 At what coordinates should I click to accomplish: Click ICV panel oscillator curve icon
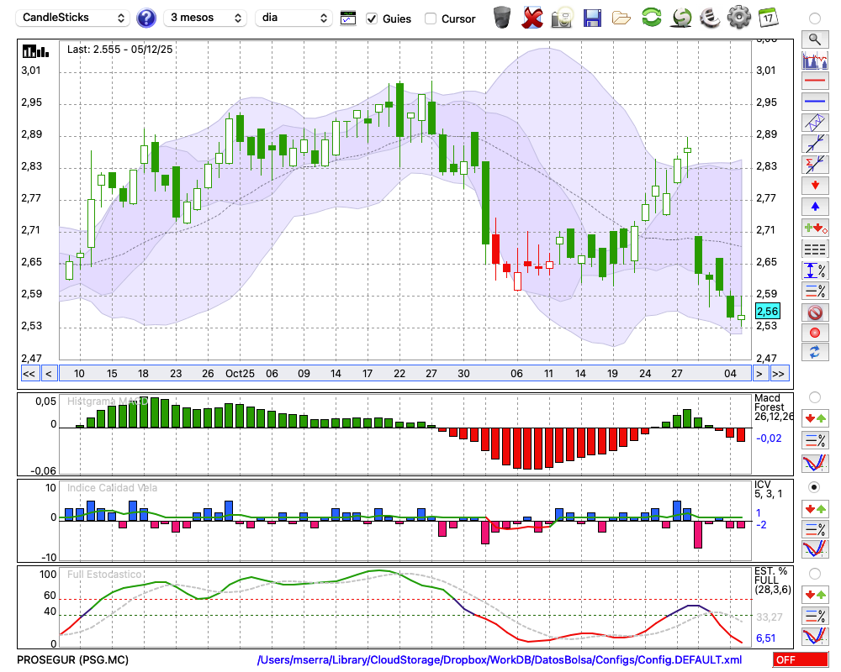(815, 549)
